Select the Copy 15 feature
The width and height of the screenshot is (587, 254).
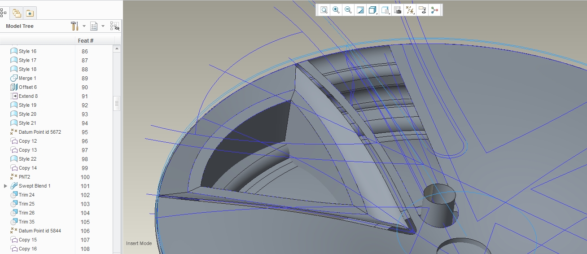point(28,240)
